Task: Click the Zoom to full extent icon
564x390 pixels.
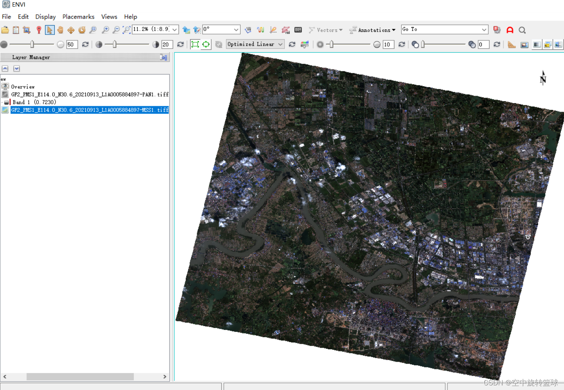Action: (x=127, y=30)
